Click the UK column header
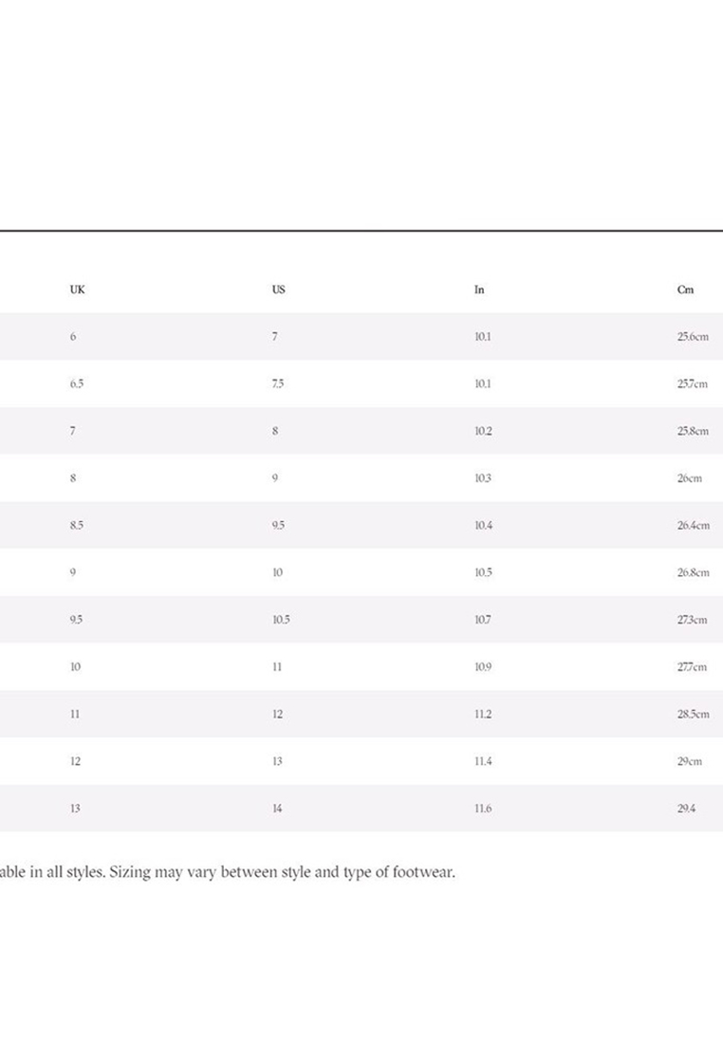The width and height of the screenshot is (723, 1044). (77, 289)
